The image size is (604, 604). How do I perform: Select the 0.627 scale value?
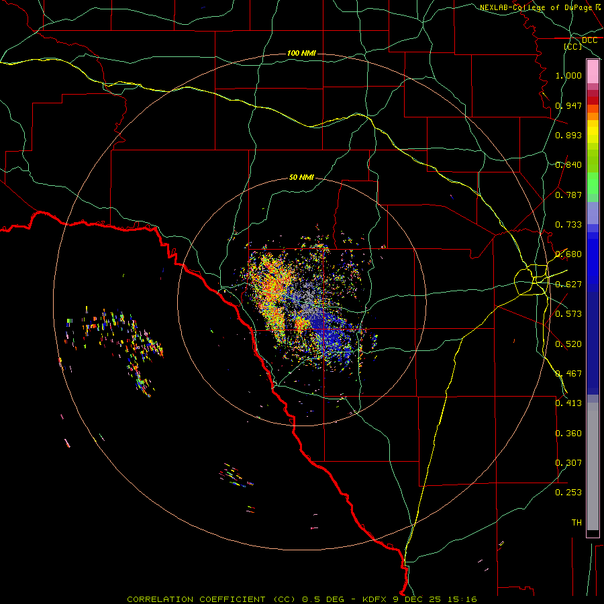568,285
